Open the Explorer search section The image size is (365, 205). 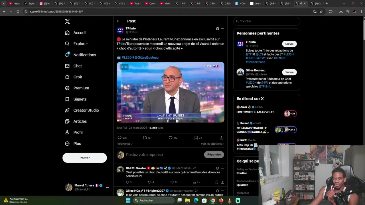point(76,44)
